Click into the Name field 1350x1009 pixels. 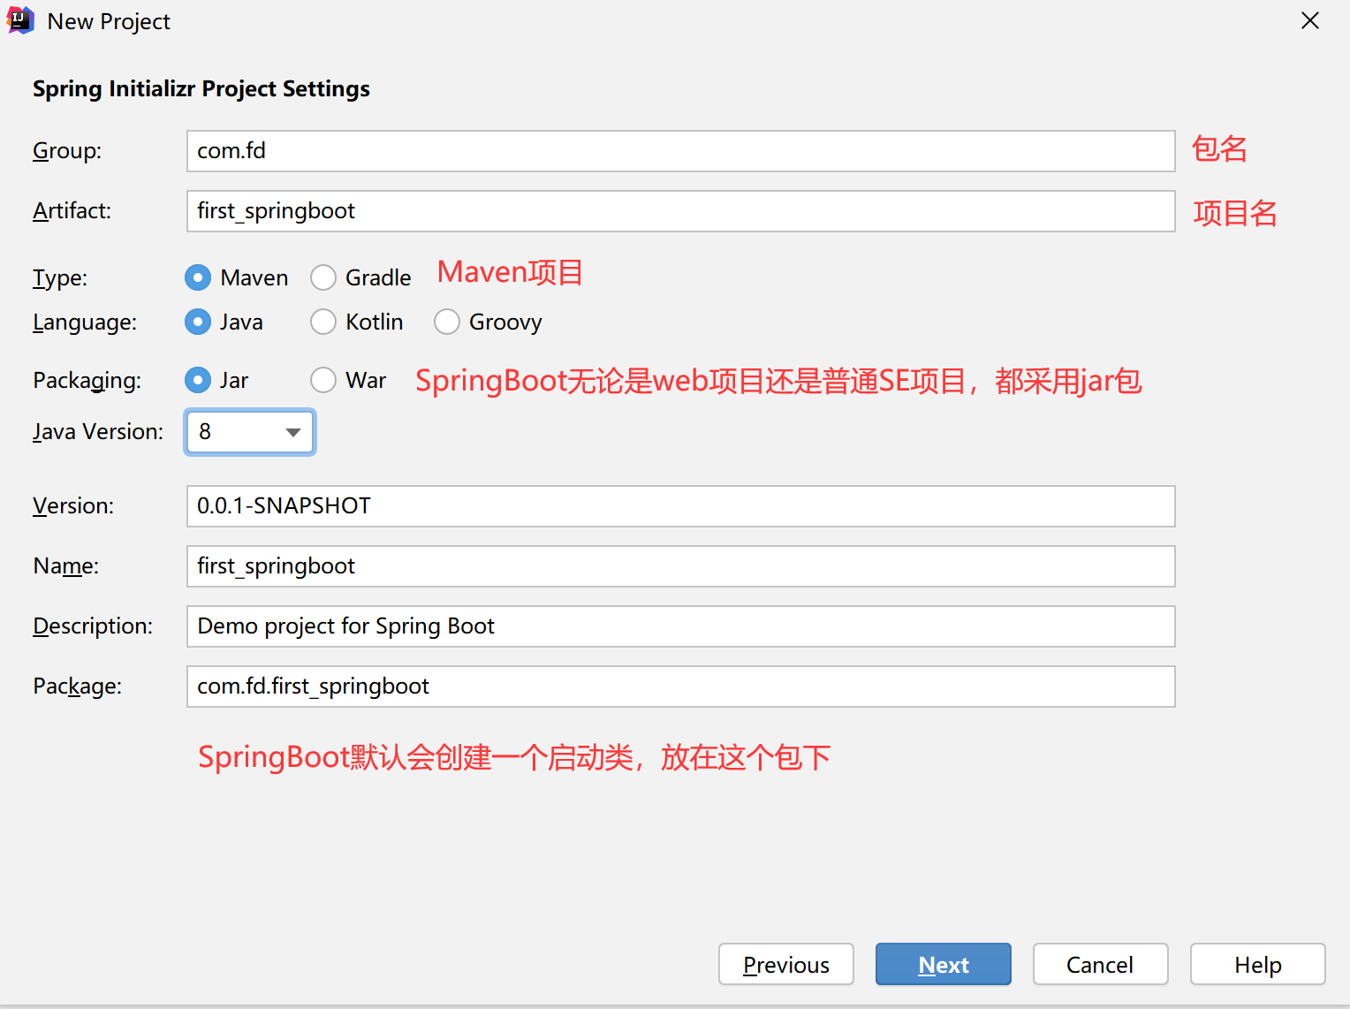click(x=680, y=566)
